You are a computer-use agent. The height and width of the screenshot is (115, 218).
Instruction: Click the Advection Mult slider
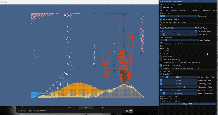(178, 87)
